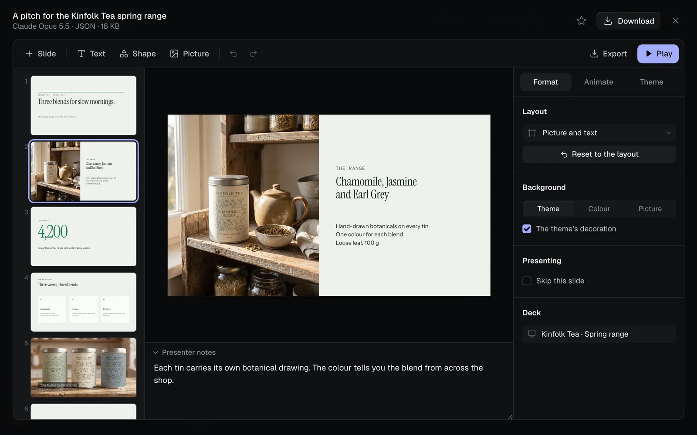Select slide 1 thumbnail Three blends for slow mornings
The width and height of the screenshot is (697, 435).
tap(83, 105)
